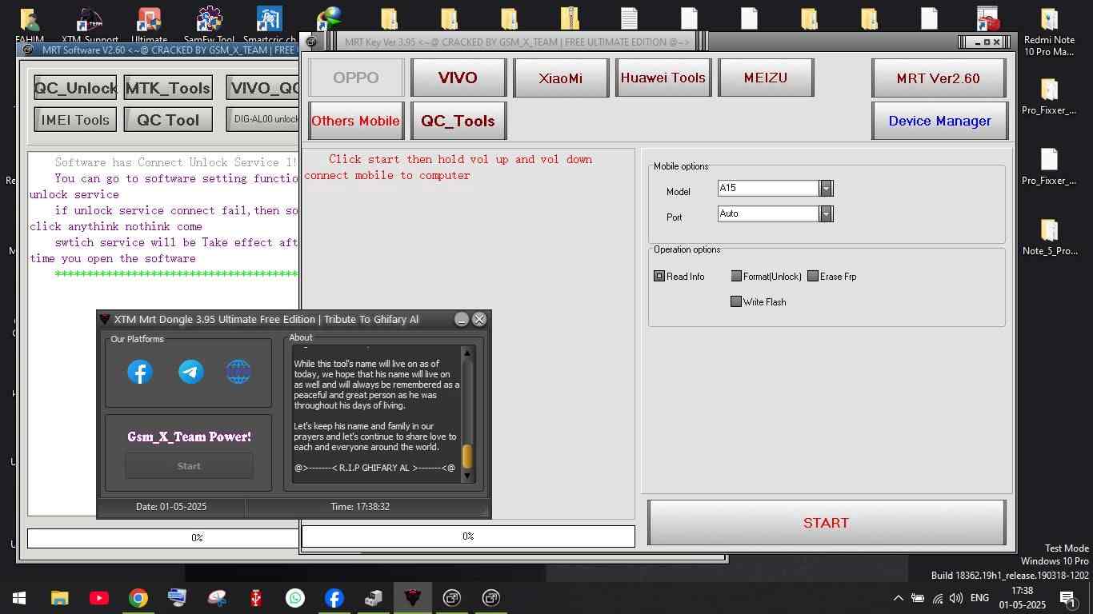Switch to the OPPO tab
The height and width of the screenshot is (614, 1093).
pos(356,78)
